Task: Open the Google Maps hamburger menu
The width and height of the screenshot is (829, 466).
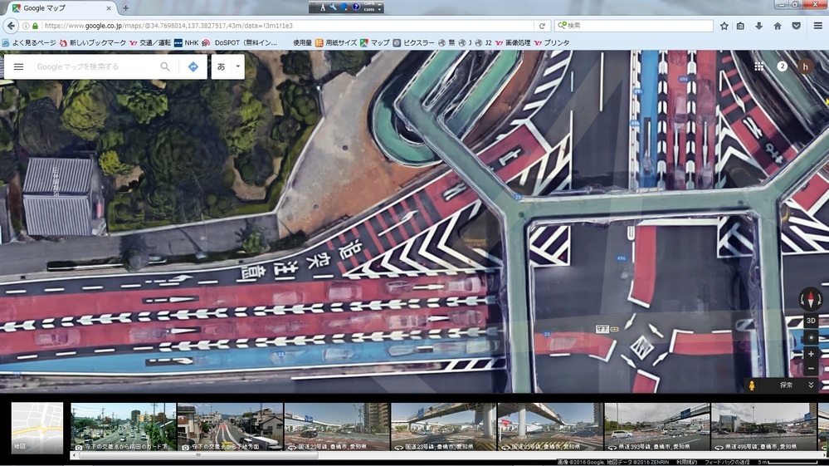Action: 18,66
